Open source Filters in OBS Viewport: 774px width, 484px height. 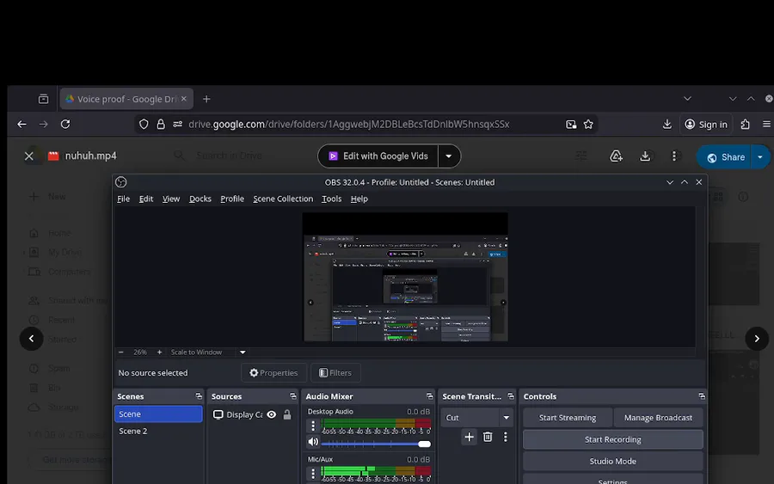[335, 372]
